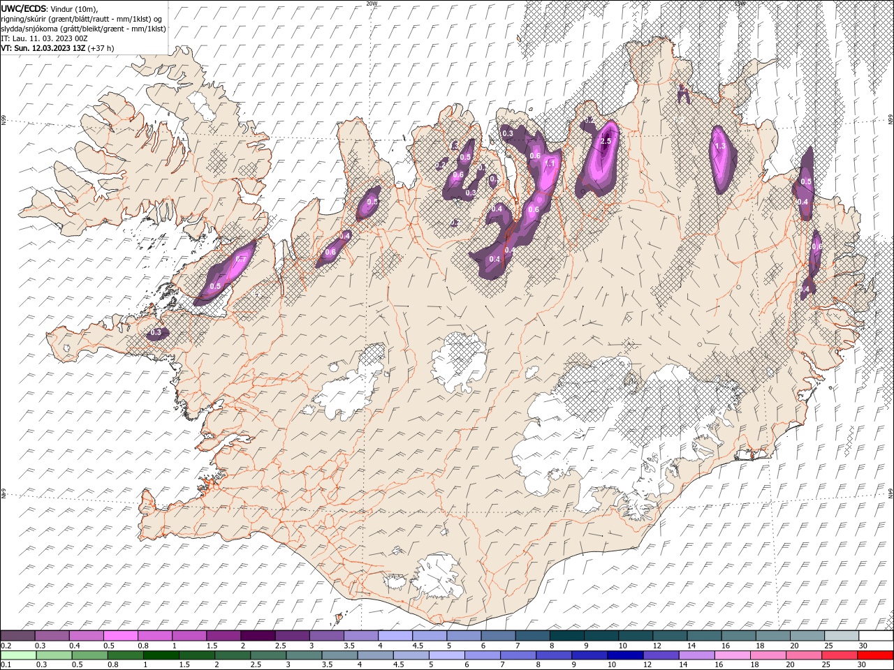Image resolution: width=894 pixels, height=670 pixels.
Task: Pick the darkest green rain swatch for 1–1.5
Action: point(161,655)
